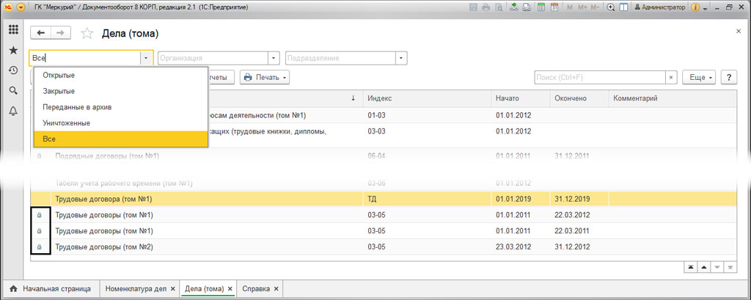Close the Справка tab
Screen dimensions: 751x300
point(276,289)
